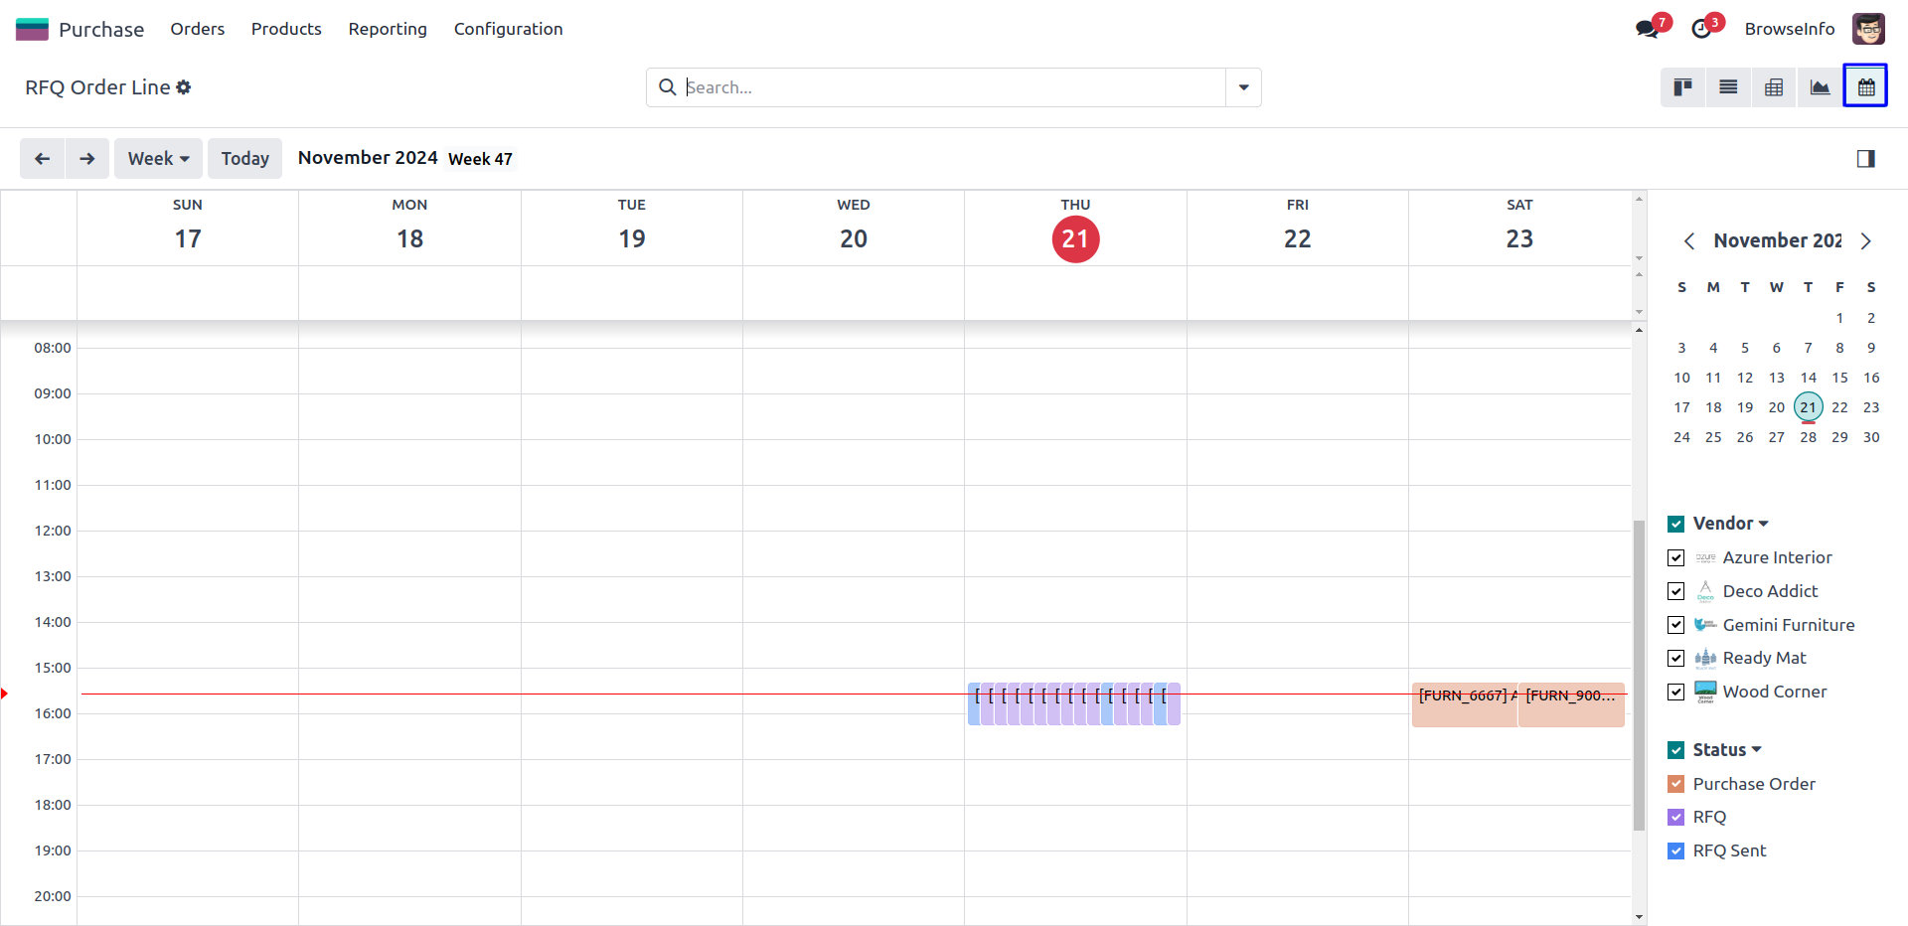
Task: Switch to List view icon
Action: (x=1728, y=87)
